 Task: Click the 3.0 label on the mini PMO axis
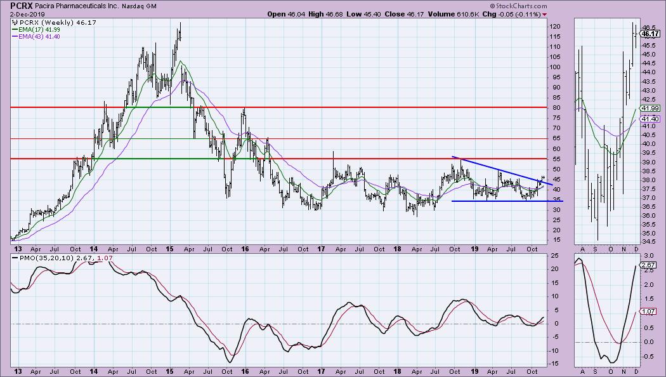coord(648,256)
